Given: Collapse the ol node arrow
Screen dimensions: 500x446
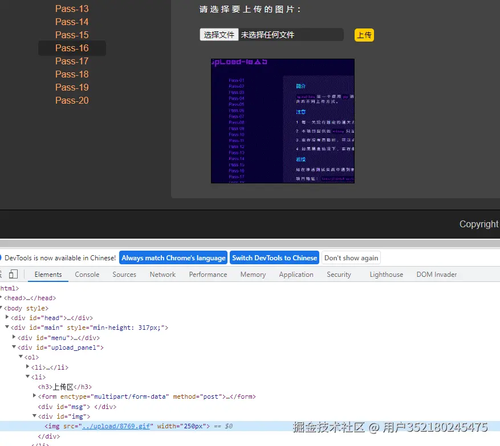Looking at the screenshot, I should pos(21,357).
